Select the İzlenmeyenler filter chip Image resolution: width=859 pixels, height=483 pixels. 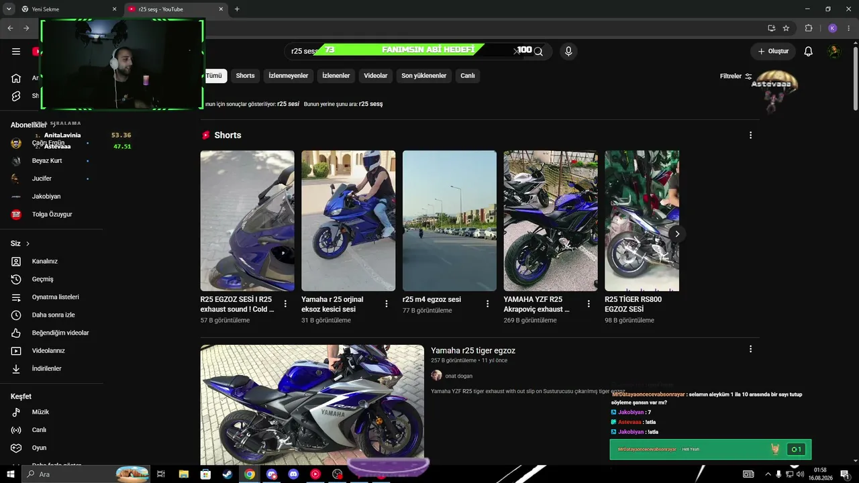click(x=289, y=76)
